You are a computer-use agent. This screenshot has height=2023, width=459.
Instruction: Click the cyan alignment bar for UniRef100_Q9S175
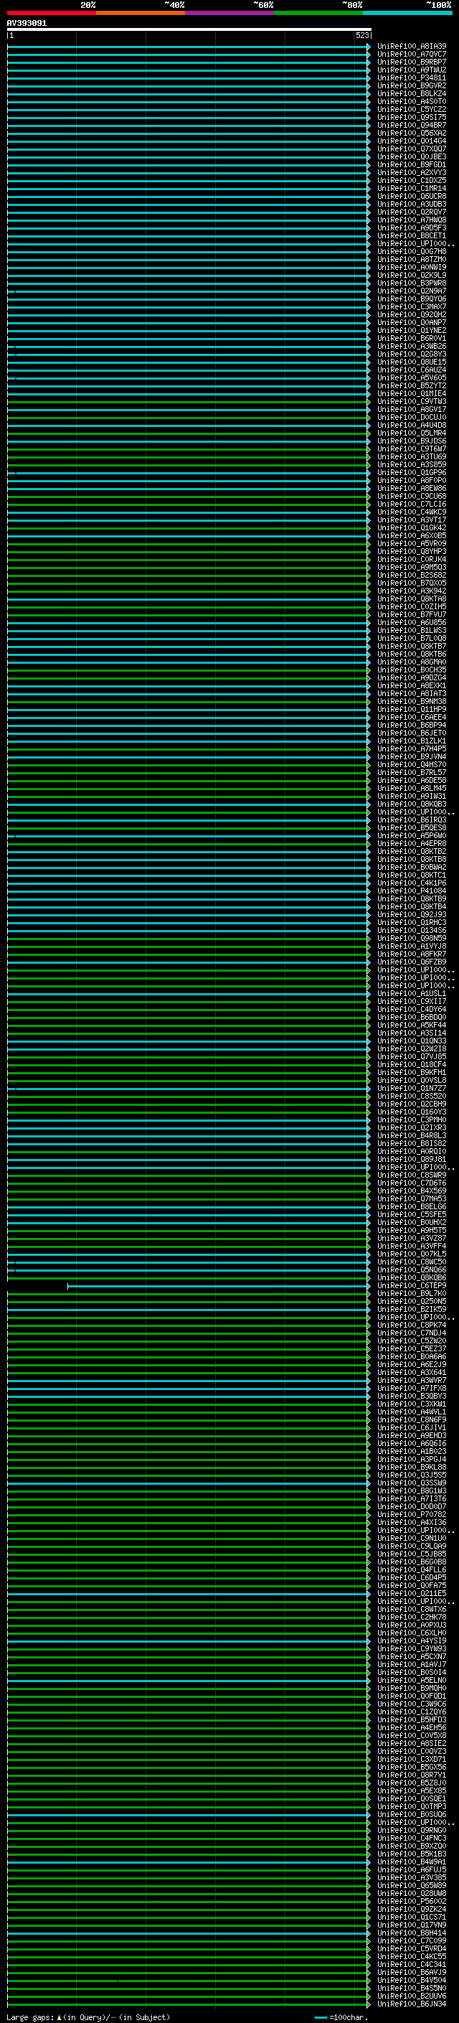189,118
